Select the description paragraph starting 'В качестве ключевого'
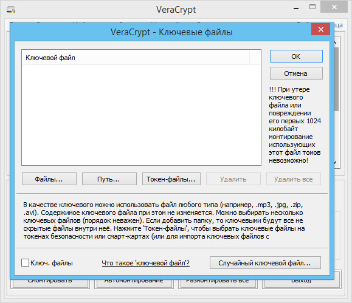This screenshot has width=352, height=303. tap(164, 220)
